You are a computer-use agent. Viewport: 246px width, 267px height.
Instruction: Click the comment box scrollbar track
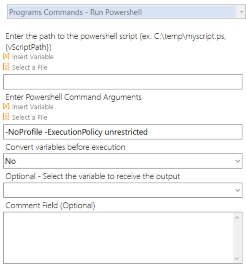coord(237,238)
